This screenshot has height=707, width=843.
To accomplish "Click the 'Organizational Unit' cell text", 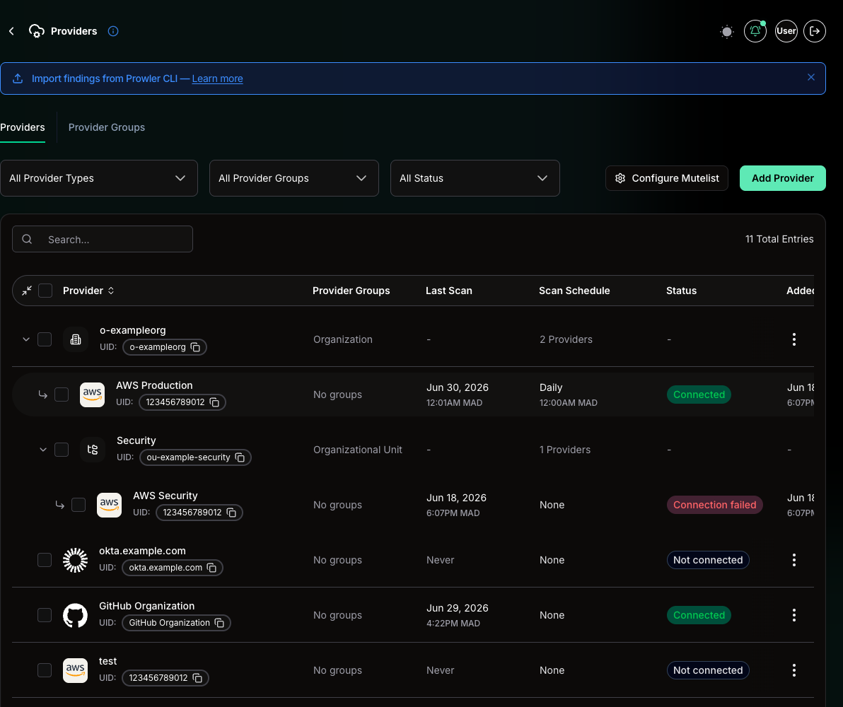I will click(x=358, y=450).
